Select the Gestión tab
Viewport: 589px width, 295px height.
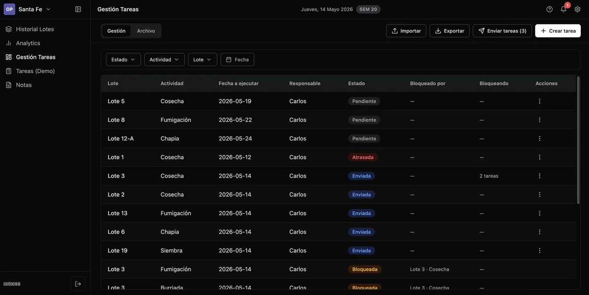coord(116,31)
